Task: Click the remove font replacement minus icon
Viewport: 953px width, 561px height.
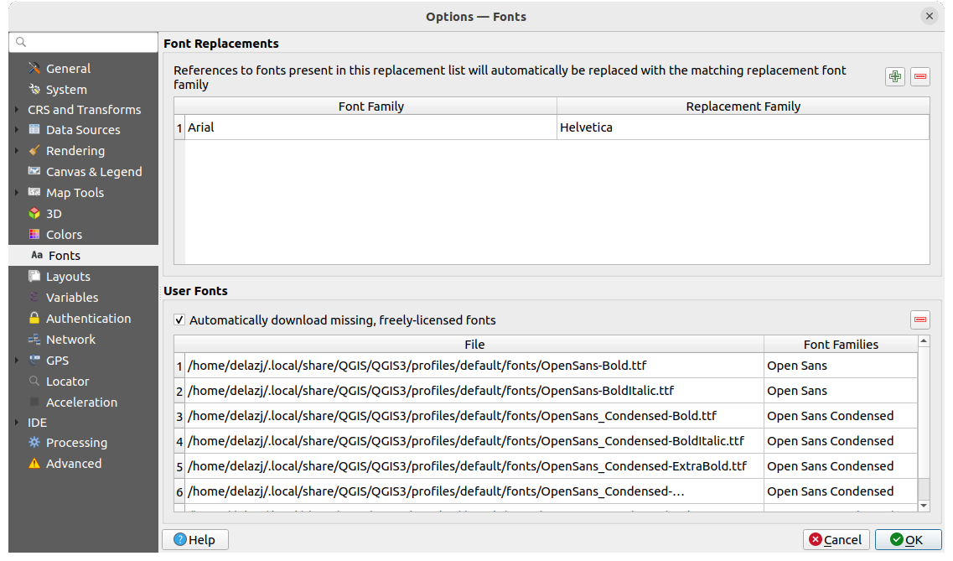Action: (x=920, y=77)
